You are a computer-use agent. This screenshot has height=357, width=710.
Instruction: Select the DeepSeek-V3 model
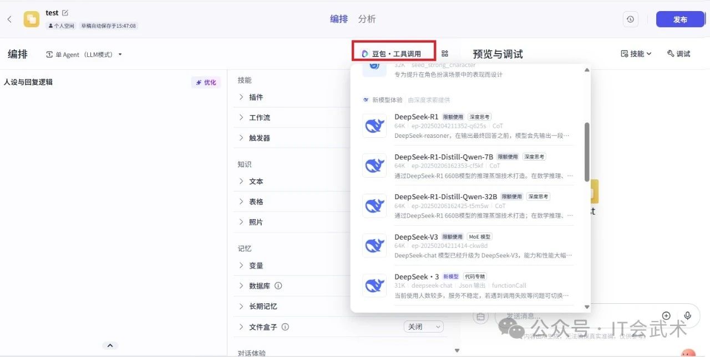click(468, 246)
